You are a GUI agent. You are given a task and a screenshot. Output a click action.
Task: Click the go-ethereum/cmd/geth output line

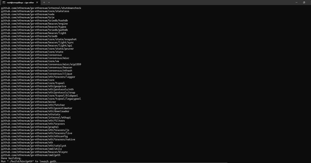click(x=31, y=155)
